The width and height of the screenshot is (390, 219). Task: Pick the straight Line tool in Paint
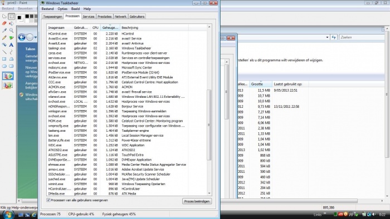(4, 52)
